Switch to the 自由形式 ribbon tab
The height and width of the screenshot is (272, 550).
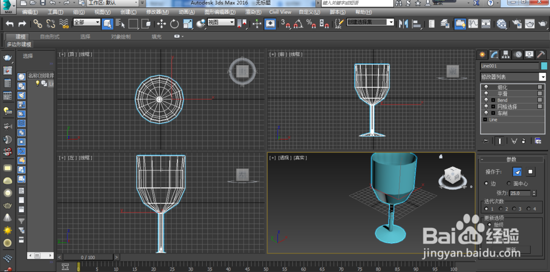coord(50,36)
